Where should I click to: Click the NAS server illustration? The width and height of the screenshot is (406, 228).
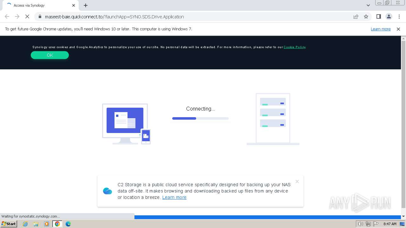pyautogui.click(x=273, y=119)
